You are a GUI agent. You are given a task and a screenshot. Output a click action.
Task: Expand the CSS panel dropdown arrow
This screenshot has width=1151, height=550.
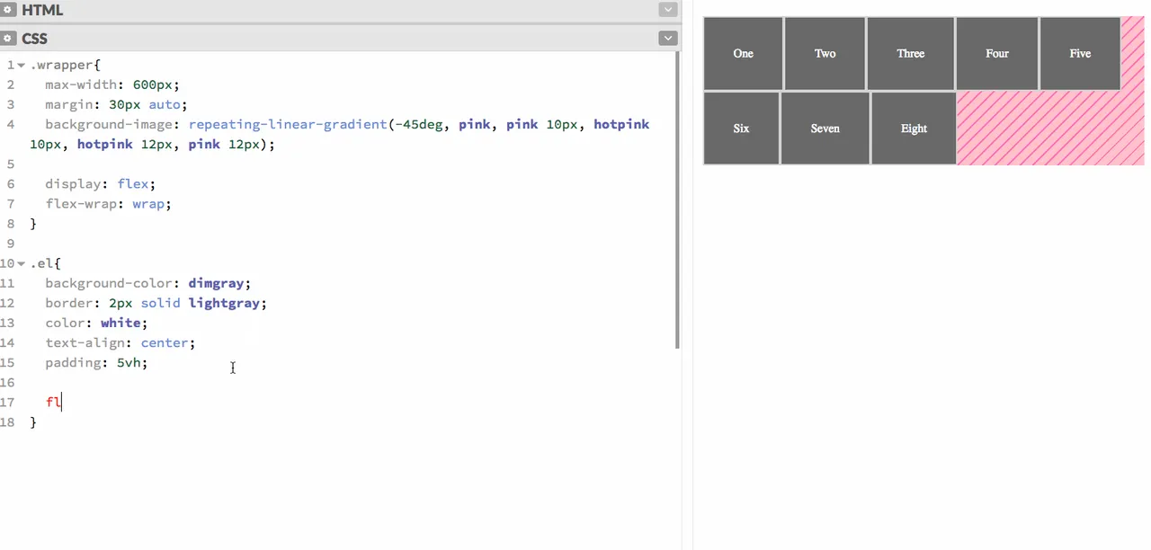click(667, 39)
